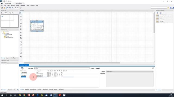
Task: Click the Open Model folder icon
Action: pyautogui.click(x=4, y=8)
